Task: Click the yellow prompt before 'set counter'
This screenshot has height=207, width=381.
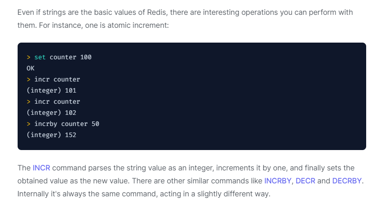Action: click(29, 57)
